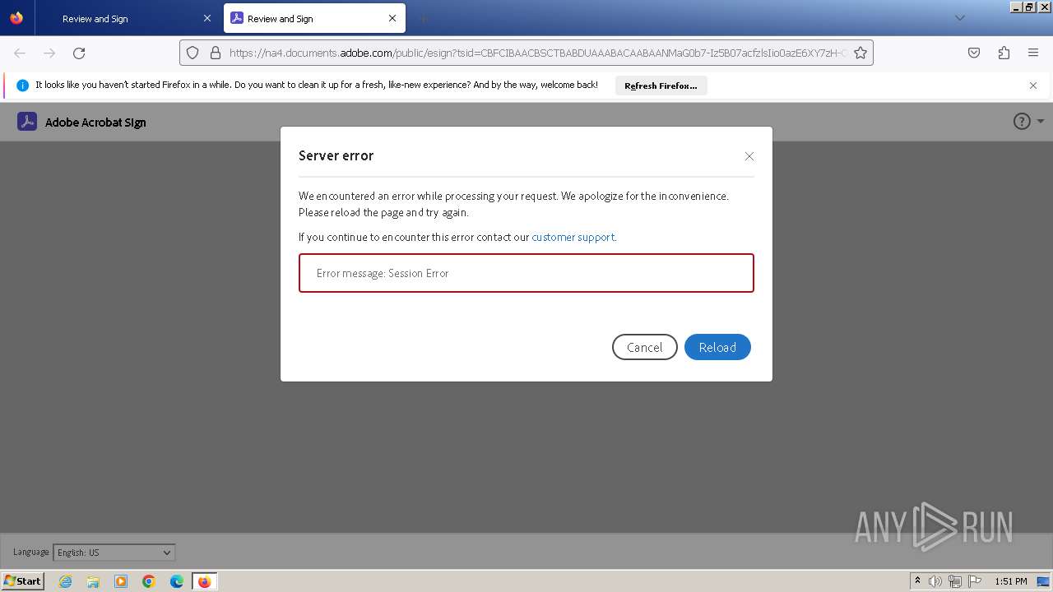Screen dimensions: 1053x592
Task: Click the volume speaker tray icon
Action: coord(935,581)
